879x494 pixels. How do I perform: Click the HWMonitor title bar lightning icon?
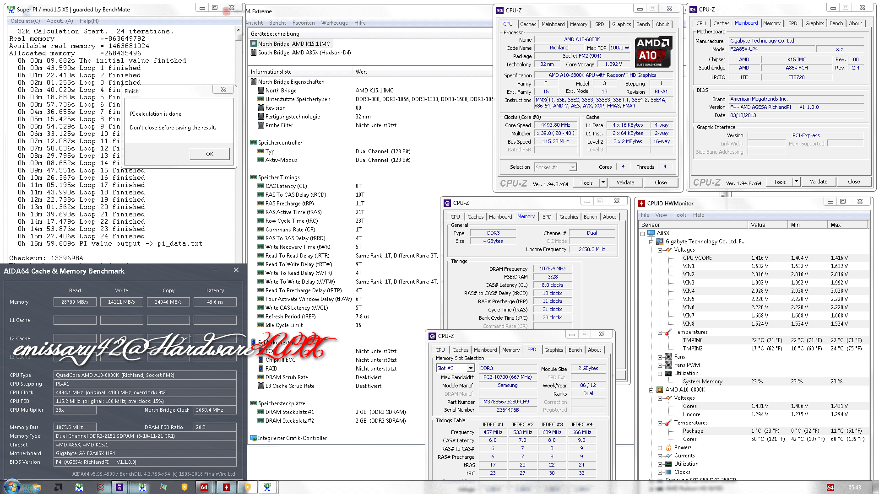642,204
